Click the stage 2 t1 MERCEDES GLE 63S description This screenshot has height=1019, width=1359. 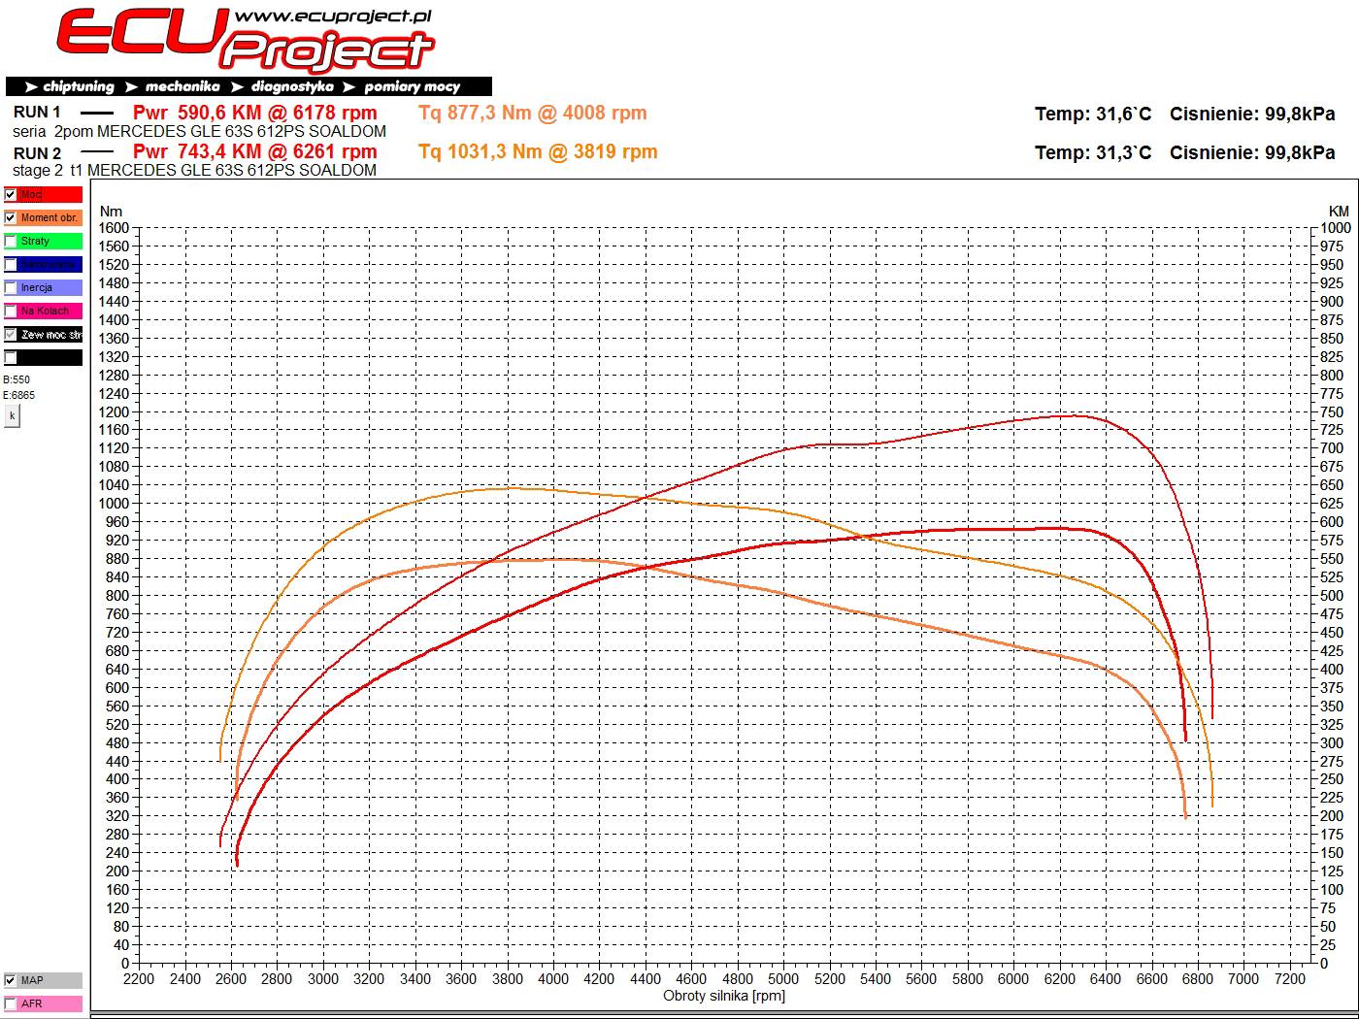point(194,170)
